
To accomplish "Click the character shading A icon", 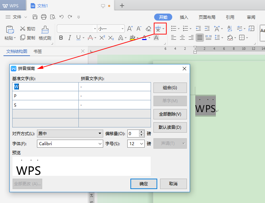I will (156, 38).
